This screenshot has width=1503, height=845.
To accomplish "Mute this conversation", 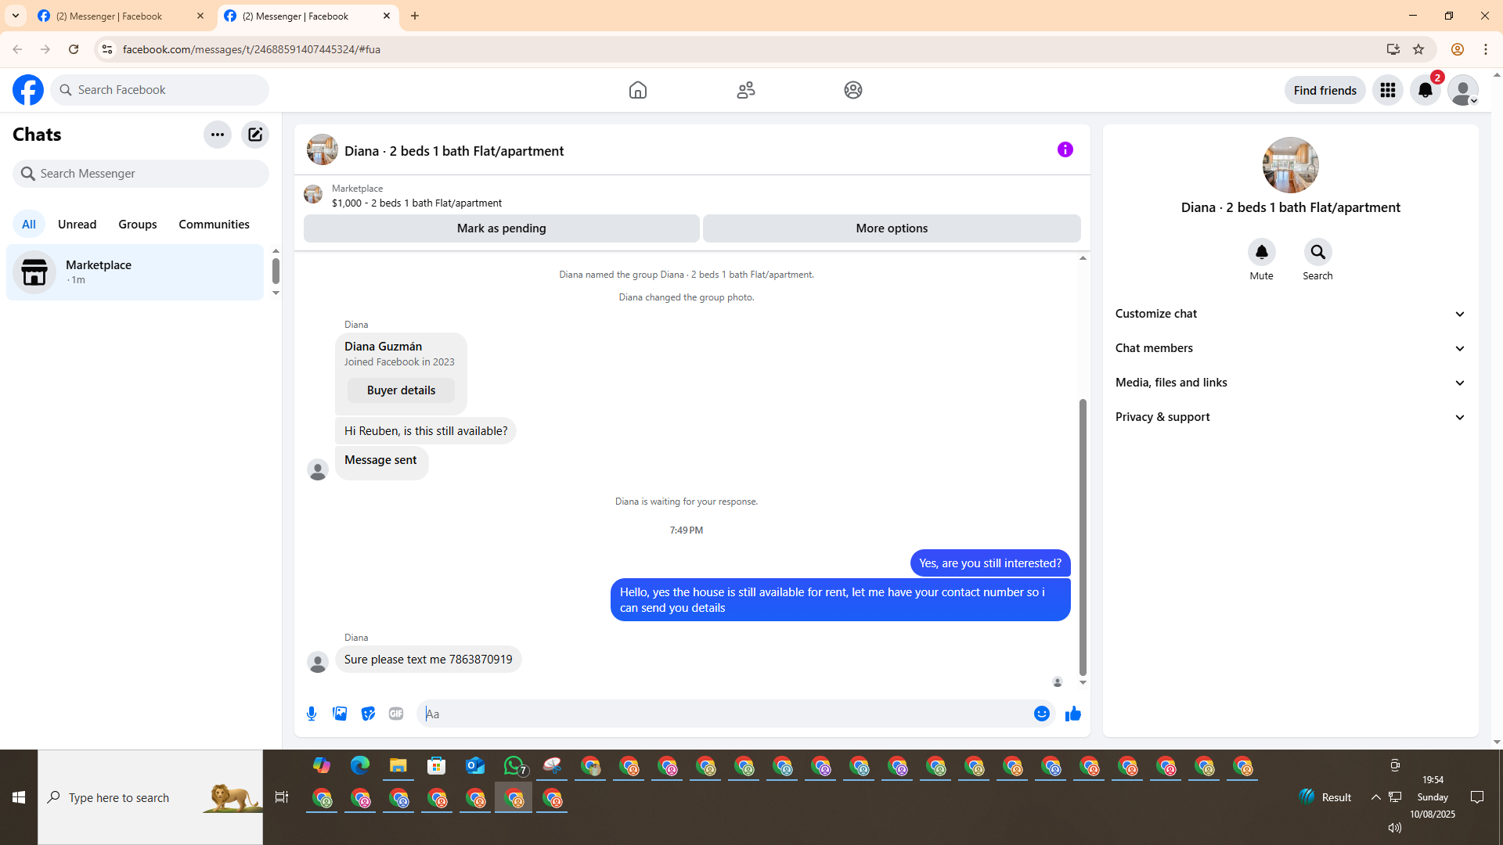I will (x=1261, y=252).
